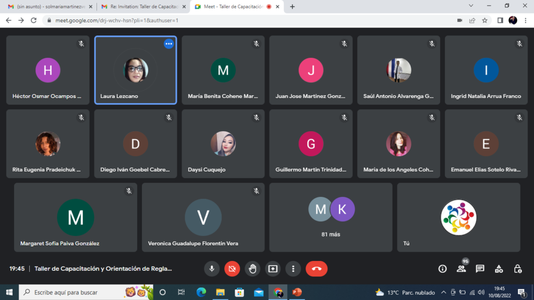Click the present screen button
The height and width of the screenshot is (300, 534).
click(273, 269)
